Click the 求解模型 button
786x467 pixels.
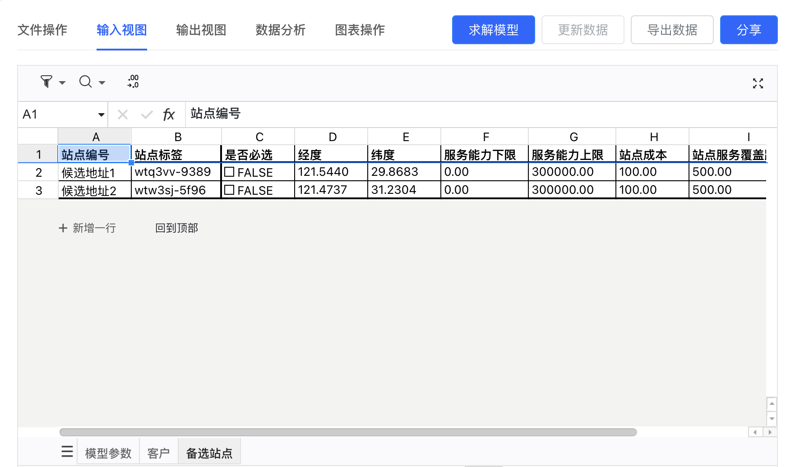pyautogui.click(x=493, y=30)
